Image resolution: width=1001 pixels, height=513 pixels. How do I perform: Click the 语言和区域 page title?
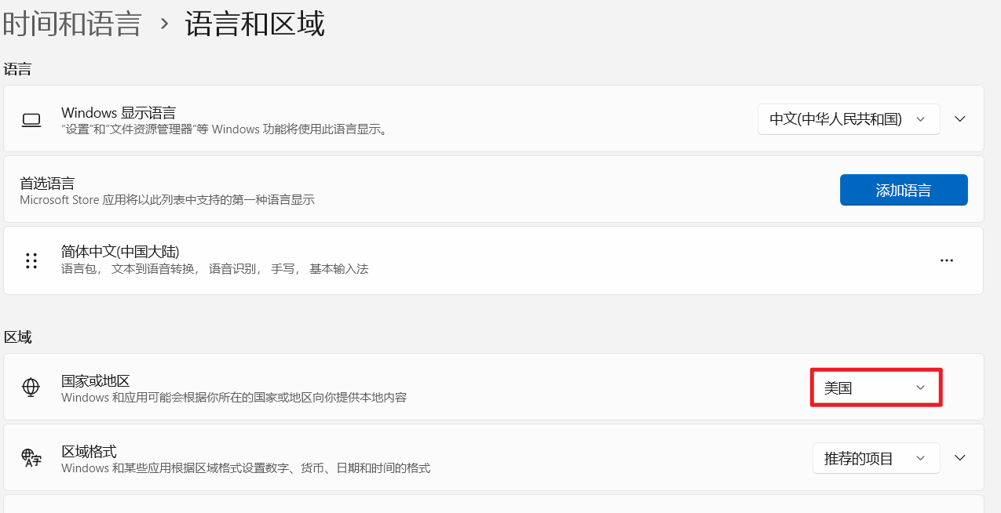point(254,24)
